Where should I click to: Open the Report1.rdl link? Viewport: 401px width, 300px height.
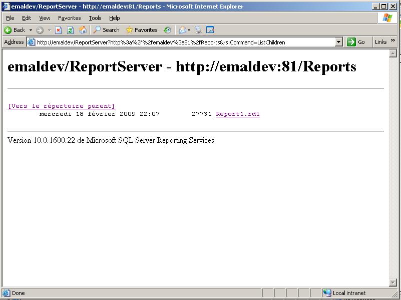click(238, 114)
